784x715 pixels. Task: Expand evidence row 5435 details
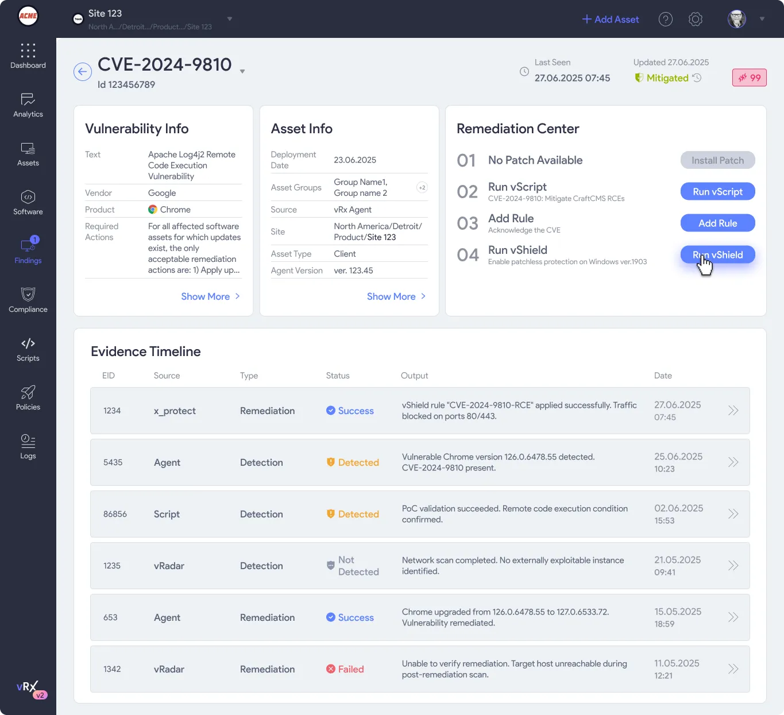coord(733,462)
